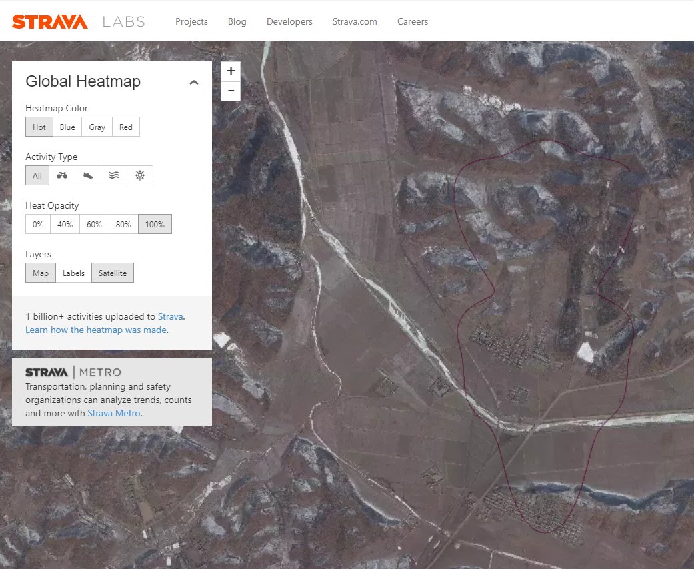
Task: Open Learn how the heatmap was made
Action: 96,330
